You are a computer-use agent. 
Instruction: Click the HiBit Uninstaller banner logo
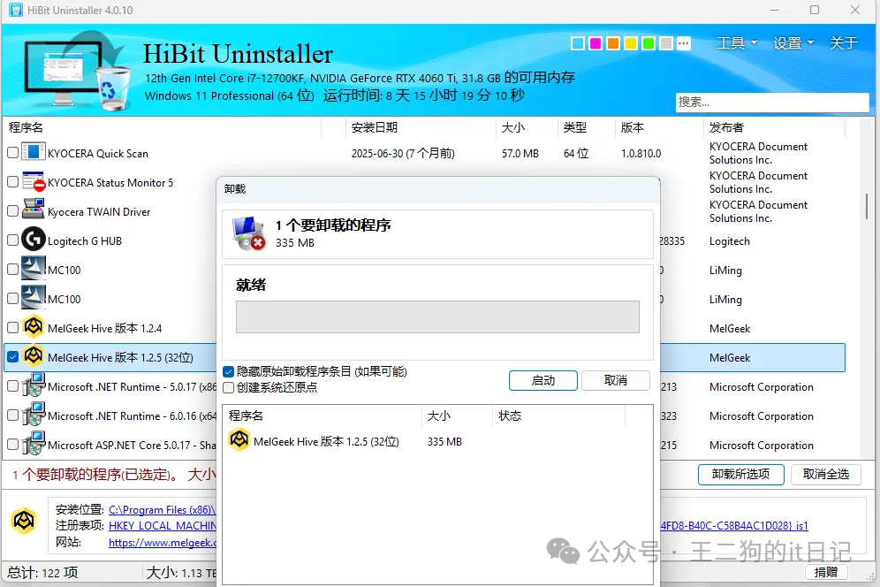pyautogui.click(x=77, y=70)
